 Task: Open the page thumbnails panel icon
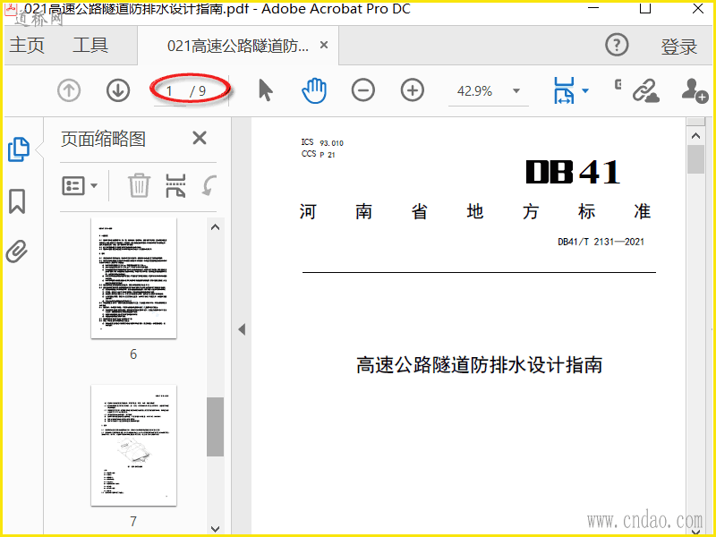coord(19,149)
